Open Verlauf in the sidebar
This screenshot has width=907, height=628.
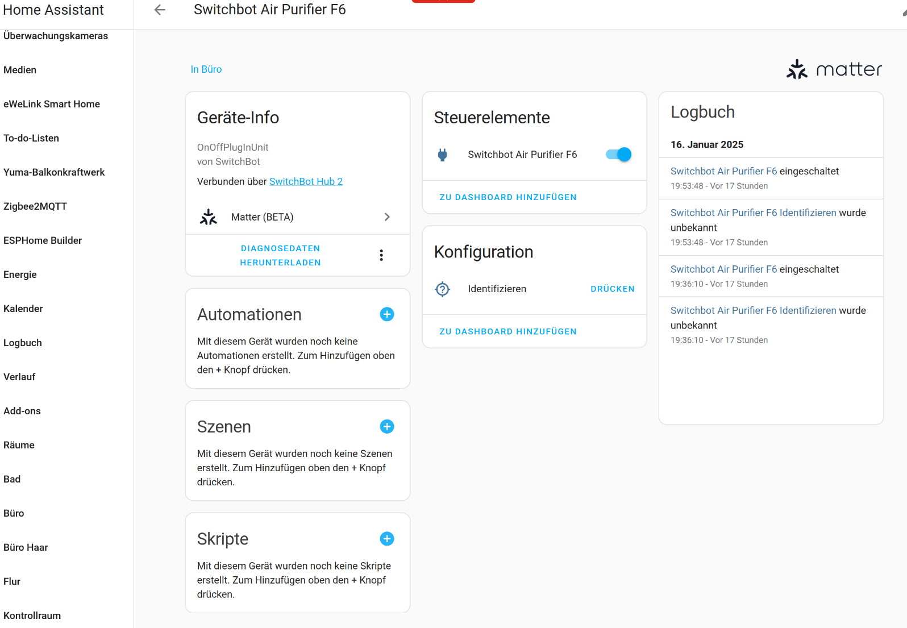19,377
